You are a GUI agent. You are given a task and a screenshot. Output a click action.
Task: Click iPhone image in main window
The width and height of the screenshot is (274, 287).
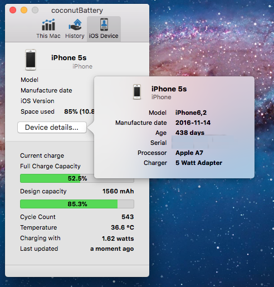coord(31,60)
